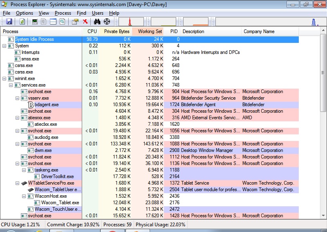Screen dimensions: 327x232
Task: Select csrss.exe with PID 648
Action: tap(150, 65)
